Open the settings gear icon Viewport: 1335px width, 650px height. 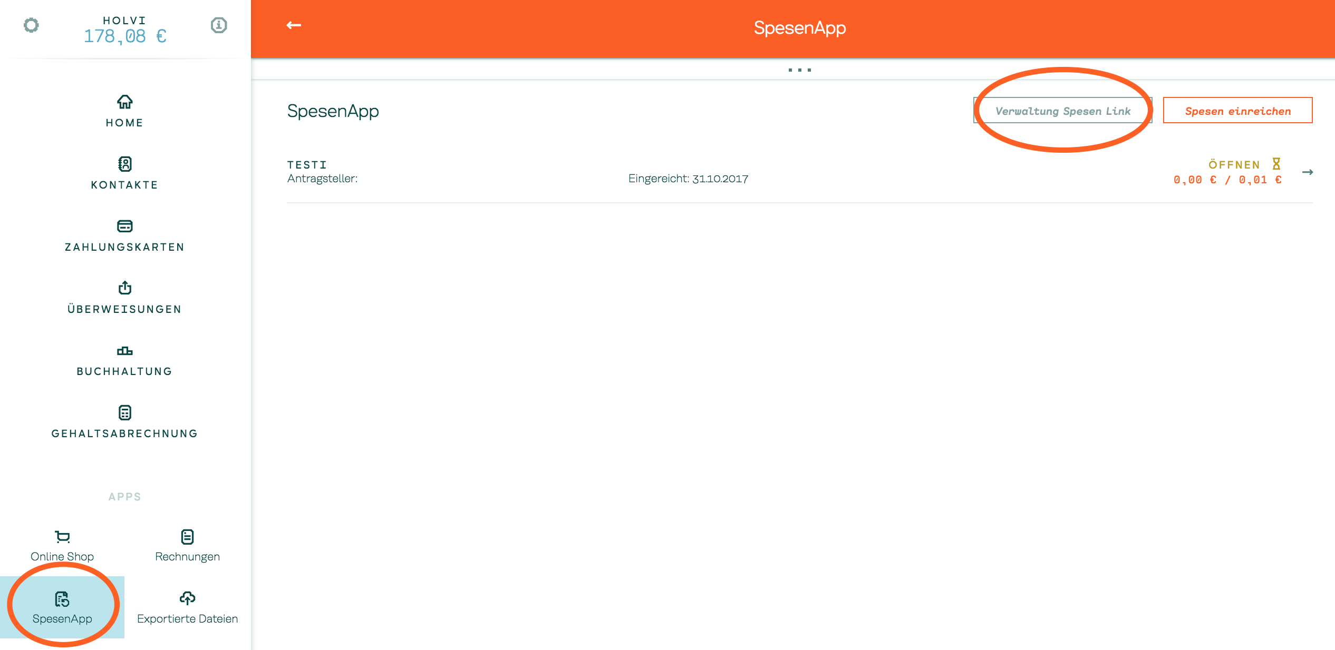(x=31, y=25)
